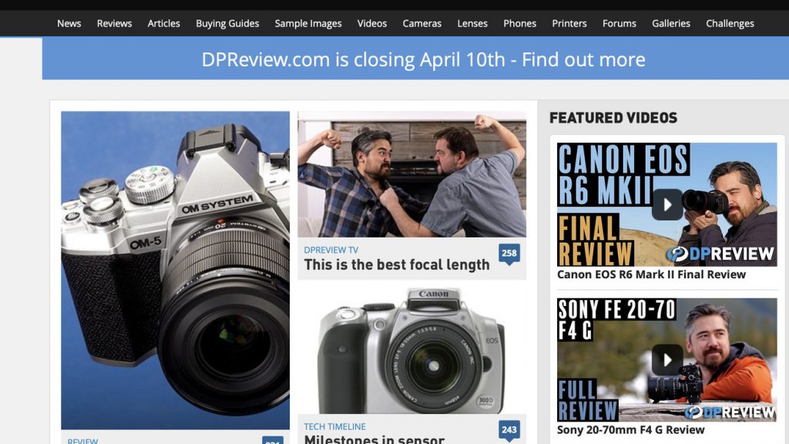Click the FEATURED VIDEOS heading
This screenshot has height=444, width=789.
[613, 118]
